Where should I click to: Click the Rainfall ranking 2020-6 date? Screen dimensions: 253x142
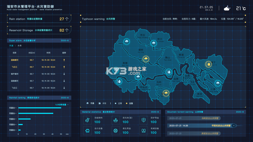65,98
